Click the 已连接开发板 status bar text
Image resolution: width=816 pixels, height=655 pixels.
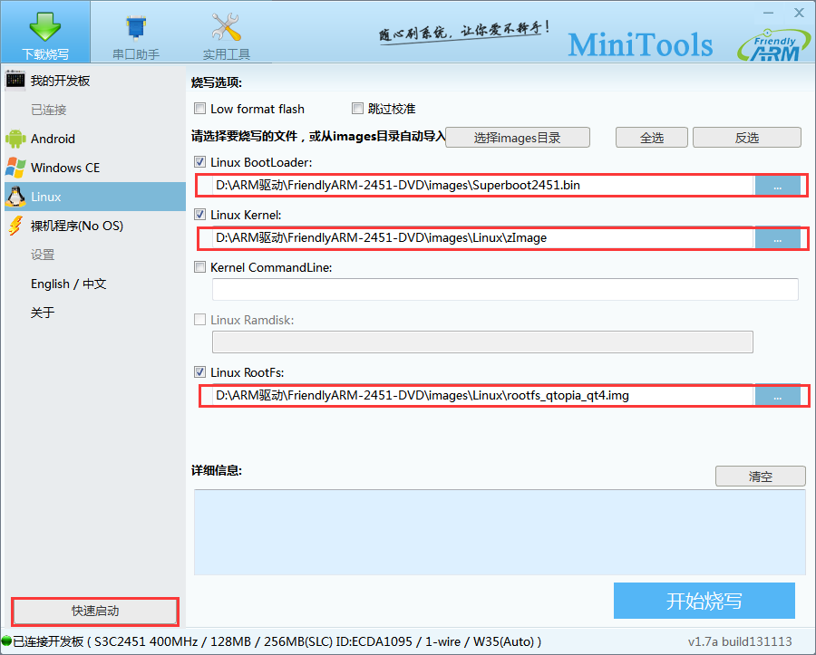point(277,641)
